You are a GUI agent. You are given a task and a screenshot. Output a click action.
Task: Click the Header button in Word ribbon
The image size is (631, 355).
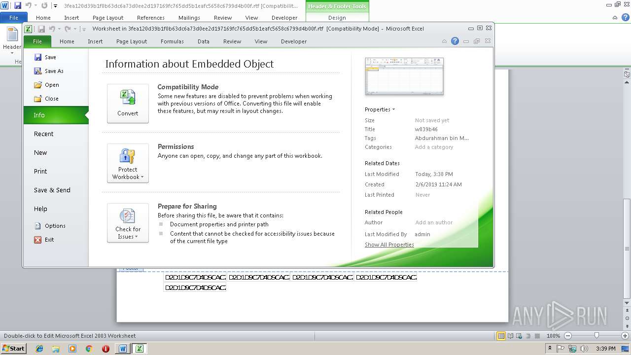tap(12, 40)
